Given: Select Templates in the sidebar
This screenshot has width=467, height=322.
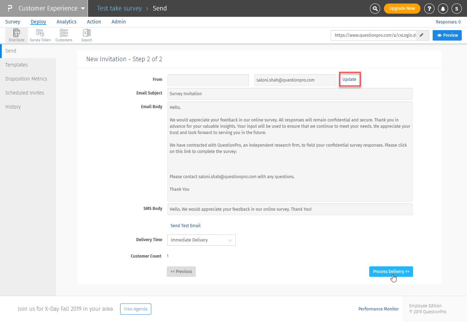Looking at the screenshot, I should (16, 65).
